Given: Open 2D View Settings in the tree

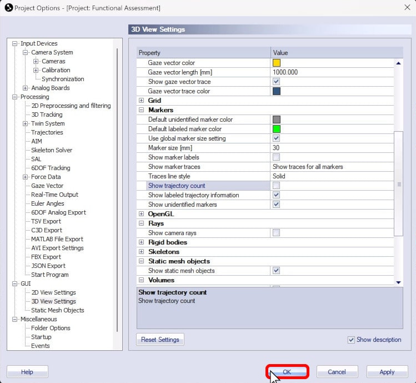Looking at the screenshot, I should click(53, 292).
